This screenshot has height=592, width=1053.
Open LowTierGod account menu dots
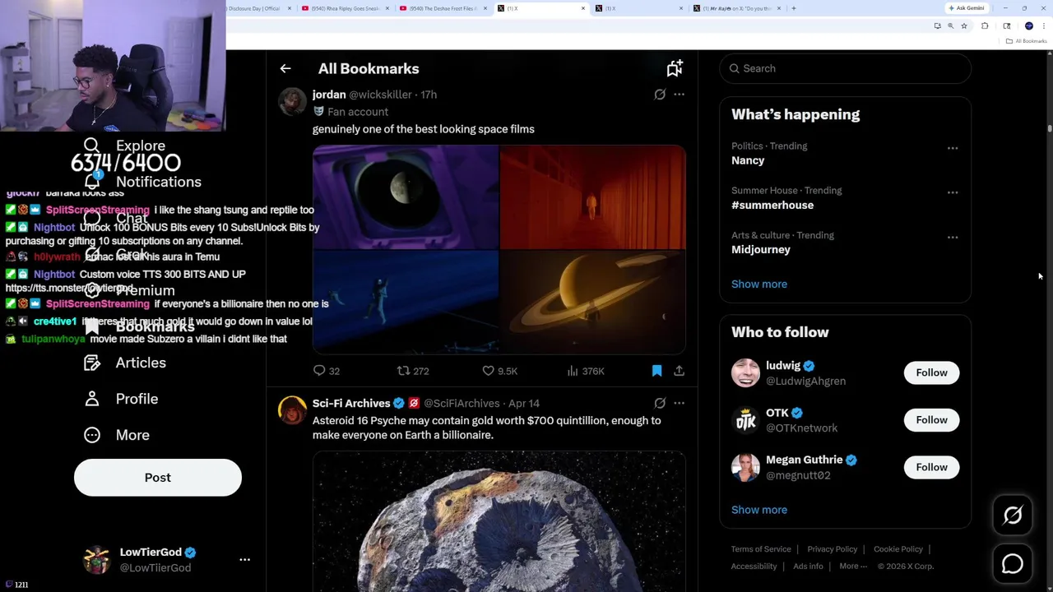pyautogui.click(x=244, y=560)
